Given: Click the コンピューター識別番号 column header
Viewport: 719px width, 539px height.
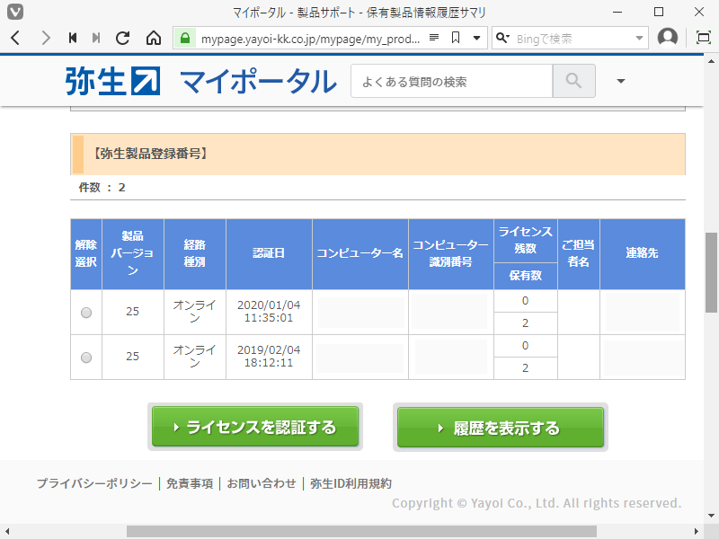Looking at the screenshot, I should (451, 254).
